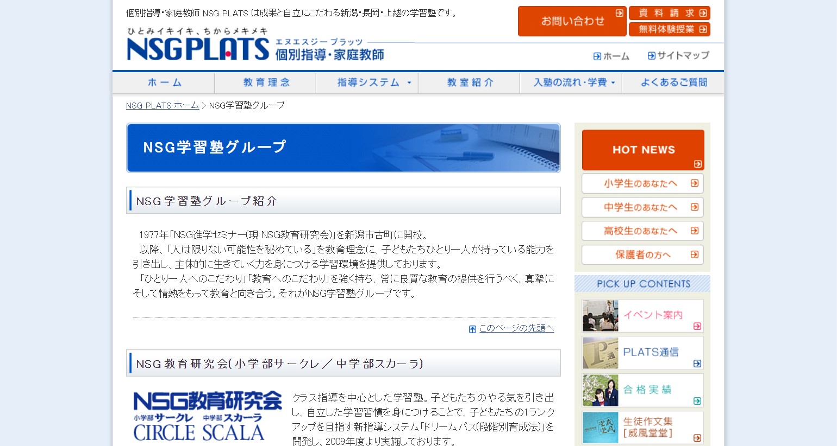Click the 個別指導・家庭教師 tagline text
837x446 pixels.
tap(329, 54)
